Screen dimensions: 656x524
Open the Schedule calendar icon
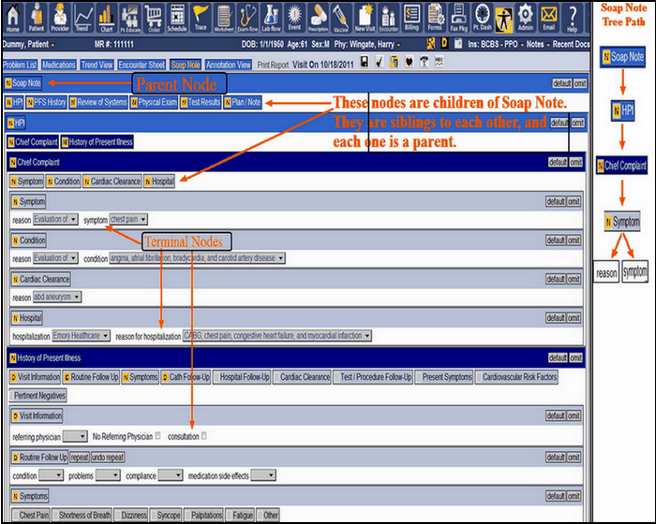[177, 17]
